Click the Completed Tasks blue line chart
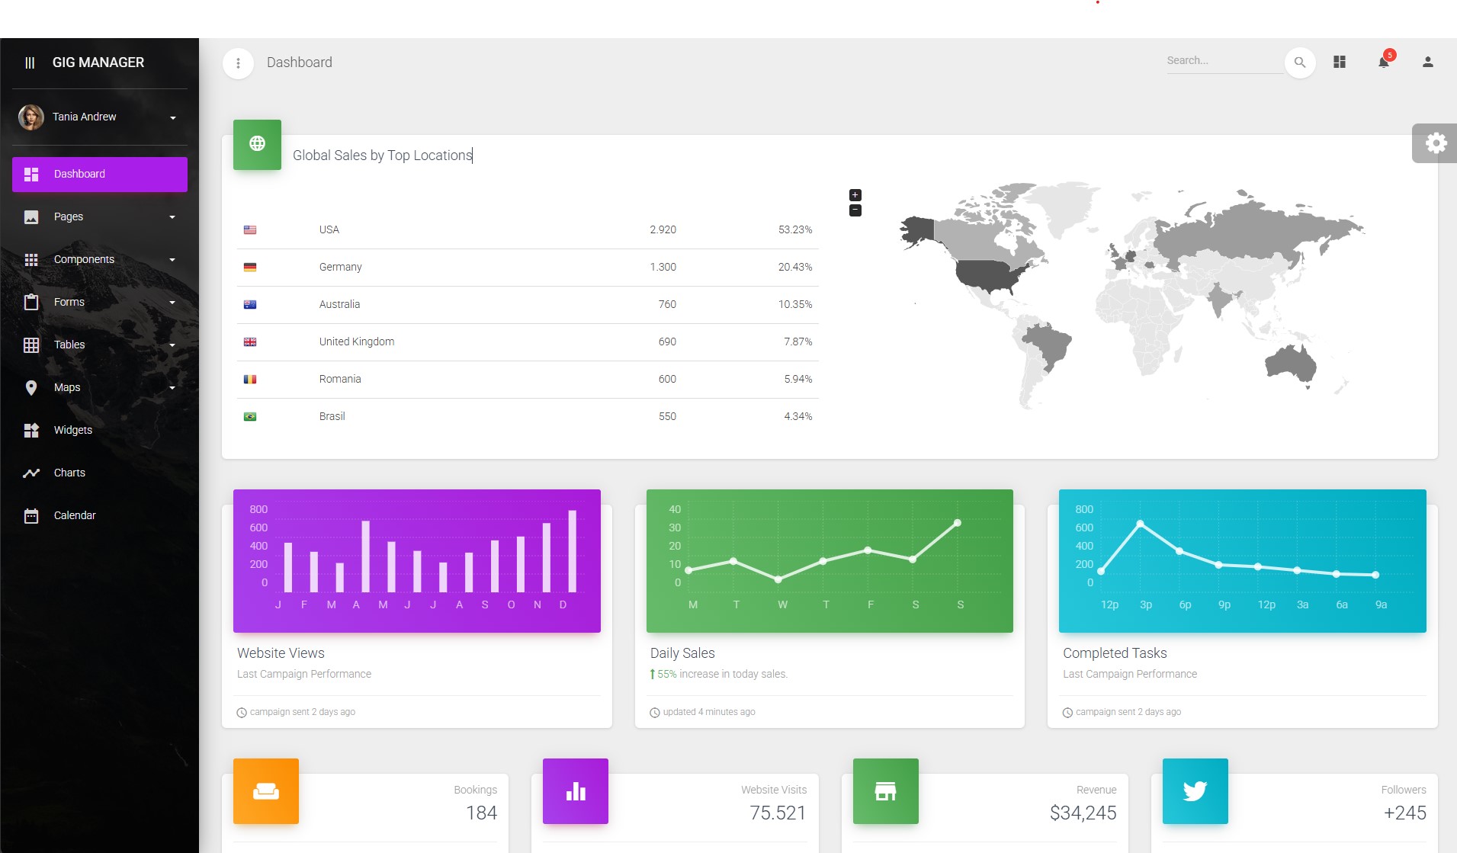Viewport: 1457px width, 853px height. pyautogui.click(x=1243, y=561)
